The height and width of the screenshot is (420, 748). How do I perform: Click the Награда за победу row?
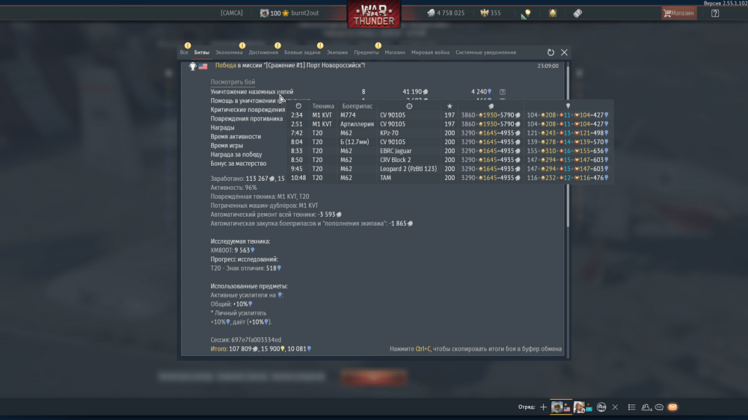pos(236,155)
